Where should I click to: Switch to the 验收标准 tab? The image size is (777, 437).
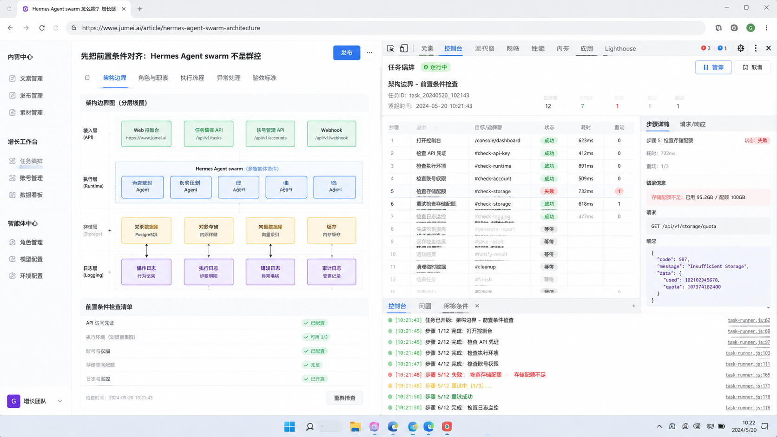(264, 78)
